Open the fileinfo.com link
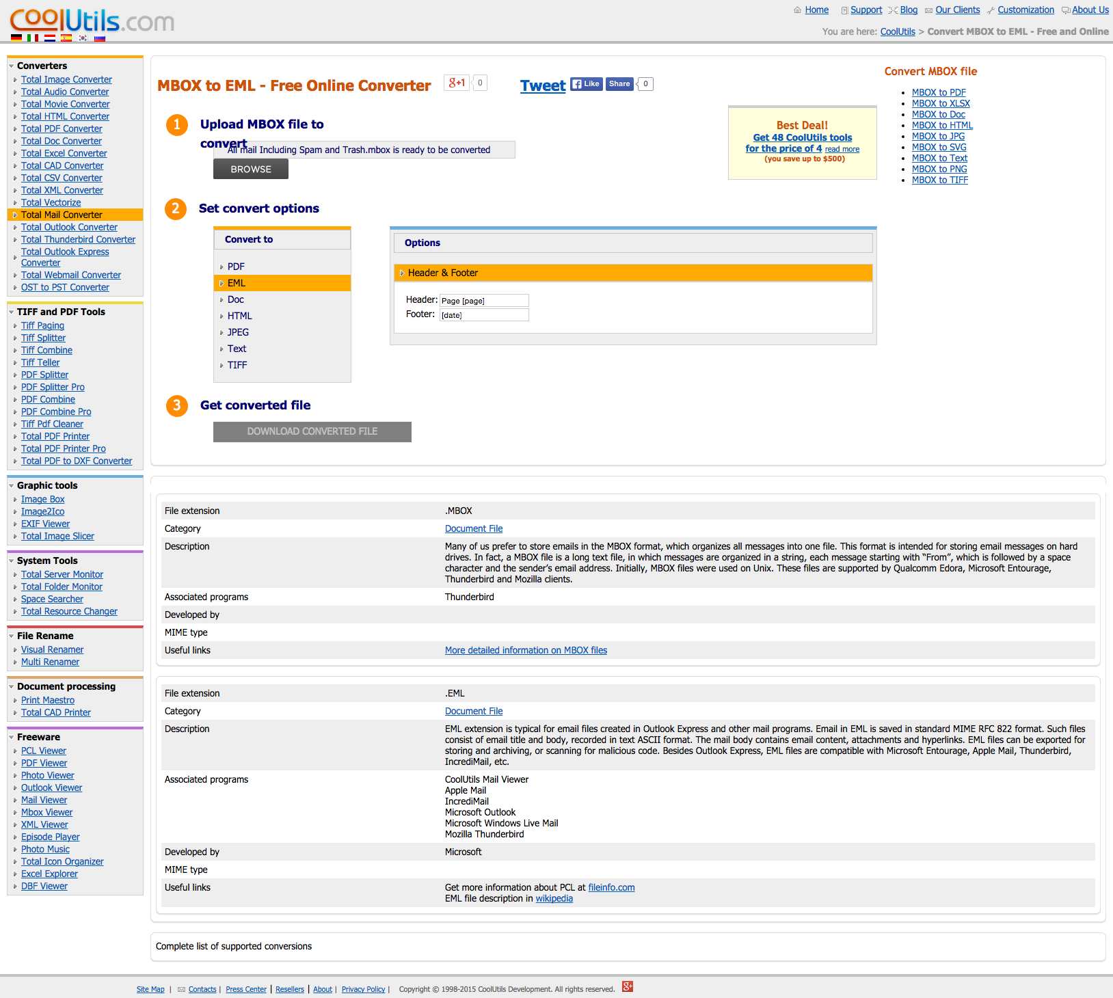 click(611, 887)
